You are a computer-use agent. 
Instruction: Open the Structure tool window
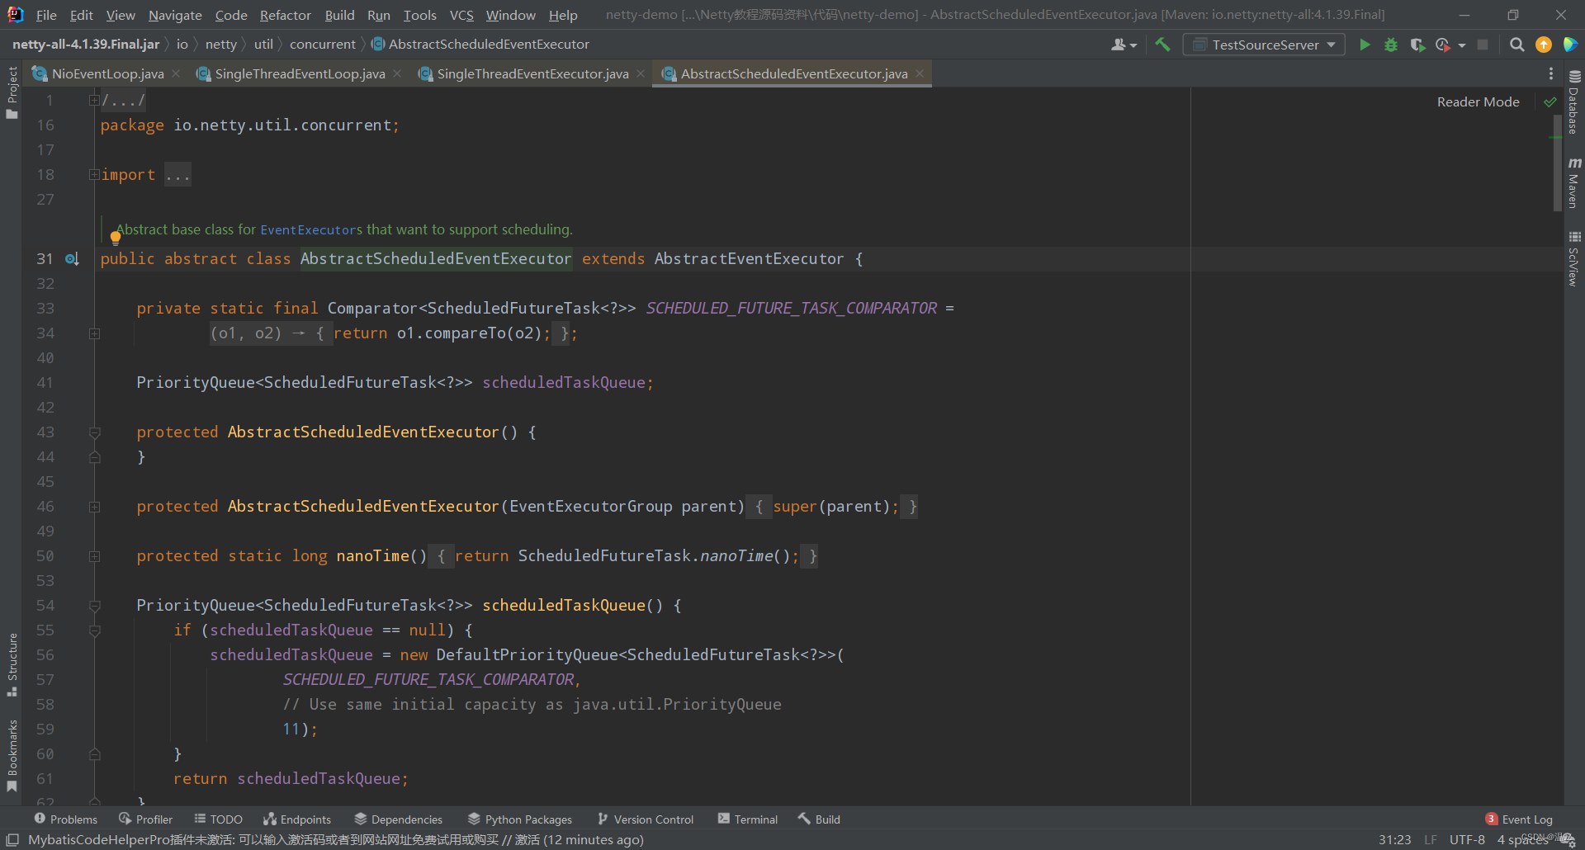[12, 664]
